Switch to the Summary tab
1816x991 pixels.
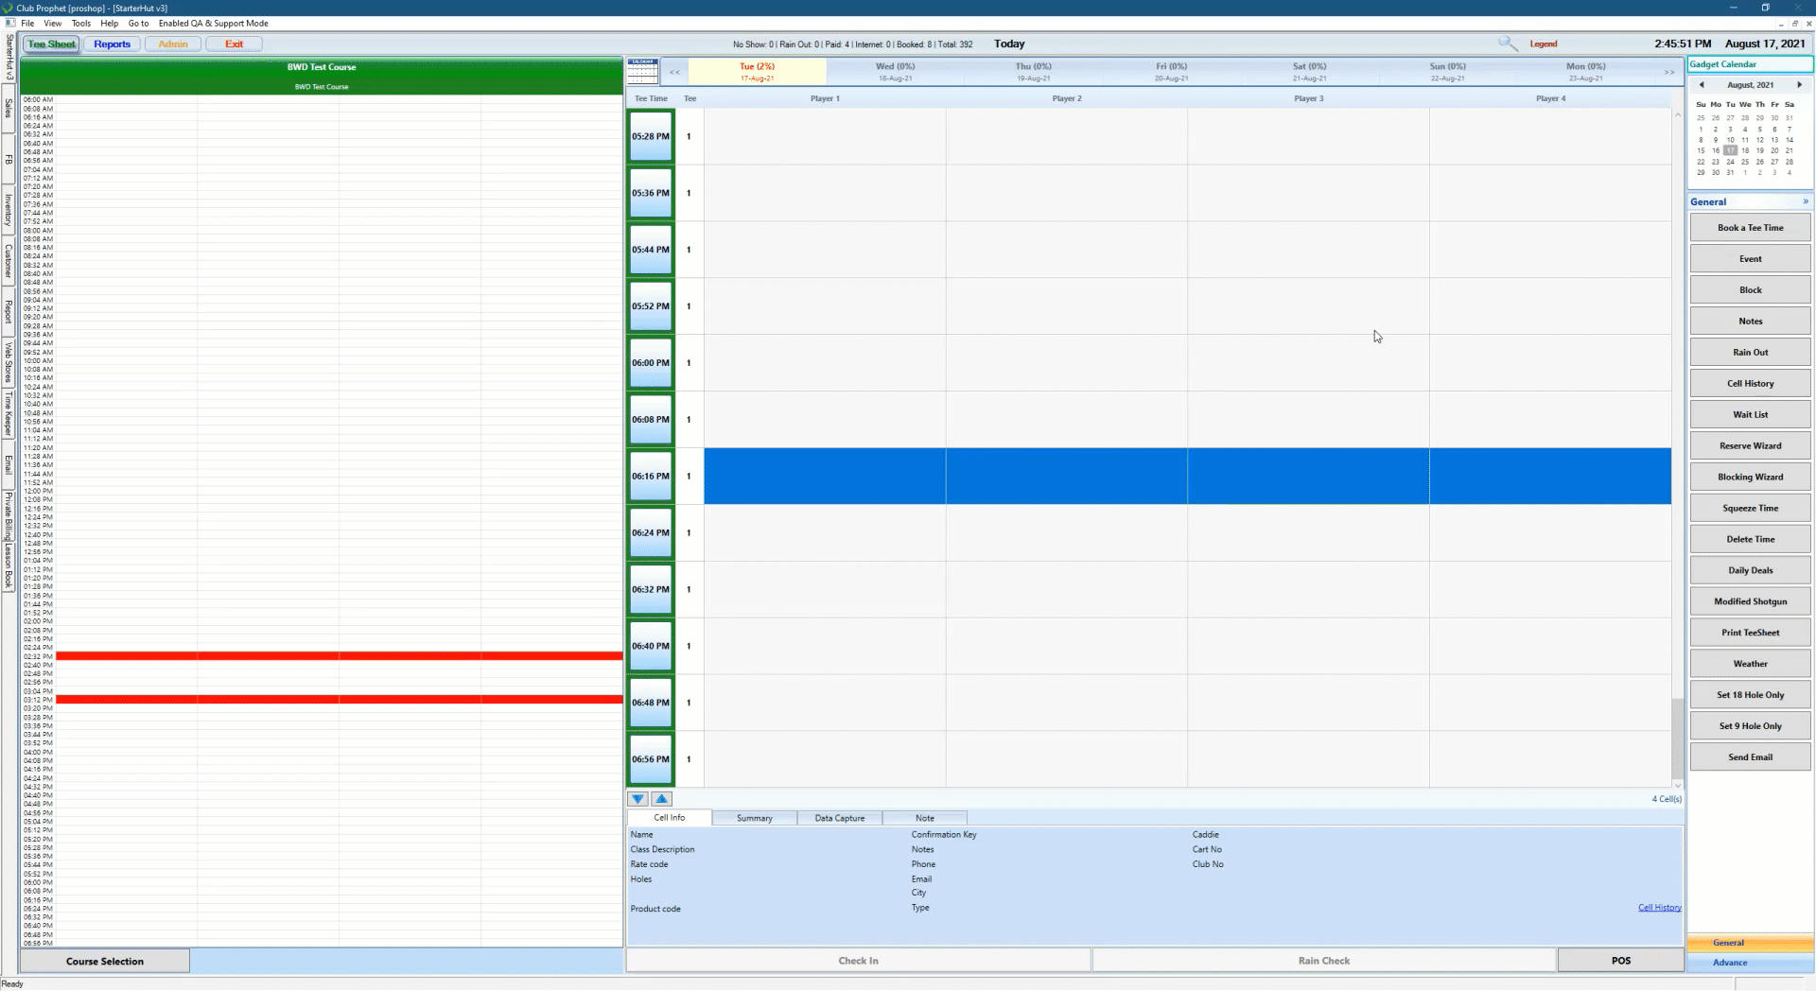[x=754, y=818]
